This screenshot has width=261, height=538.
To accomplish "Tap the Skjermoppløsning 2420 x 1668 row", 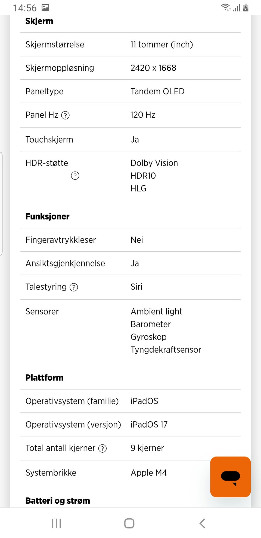I will coord(130,68).
